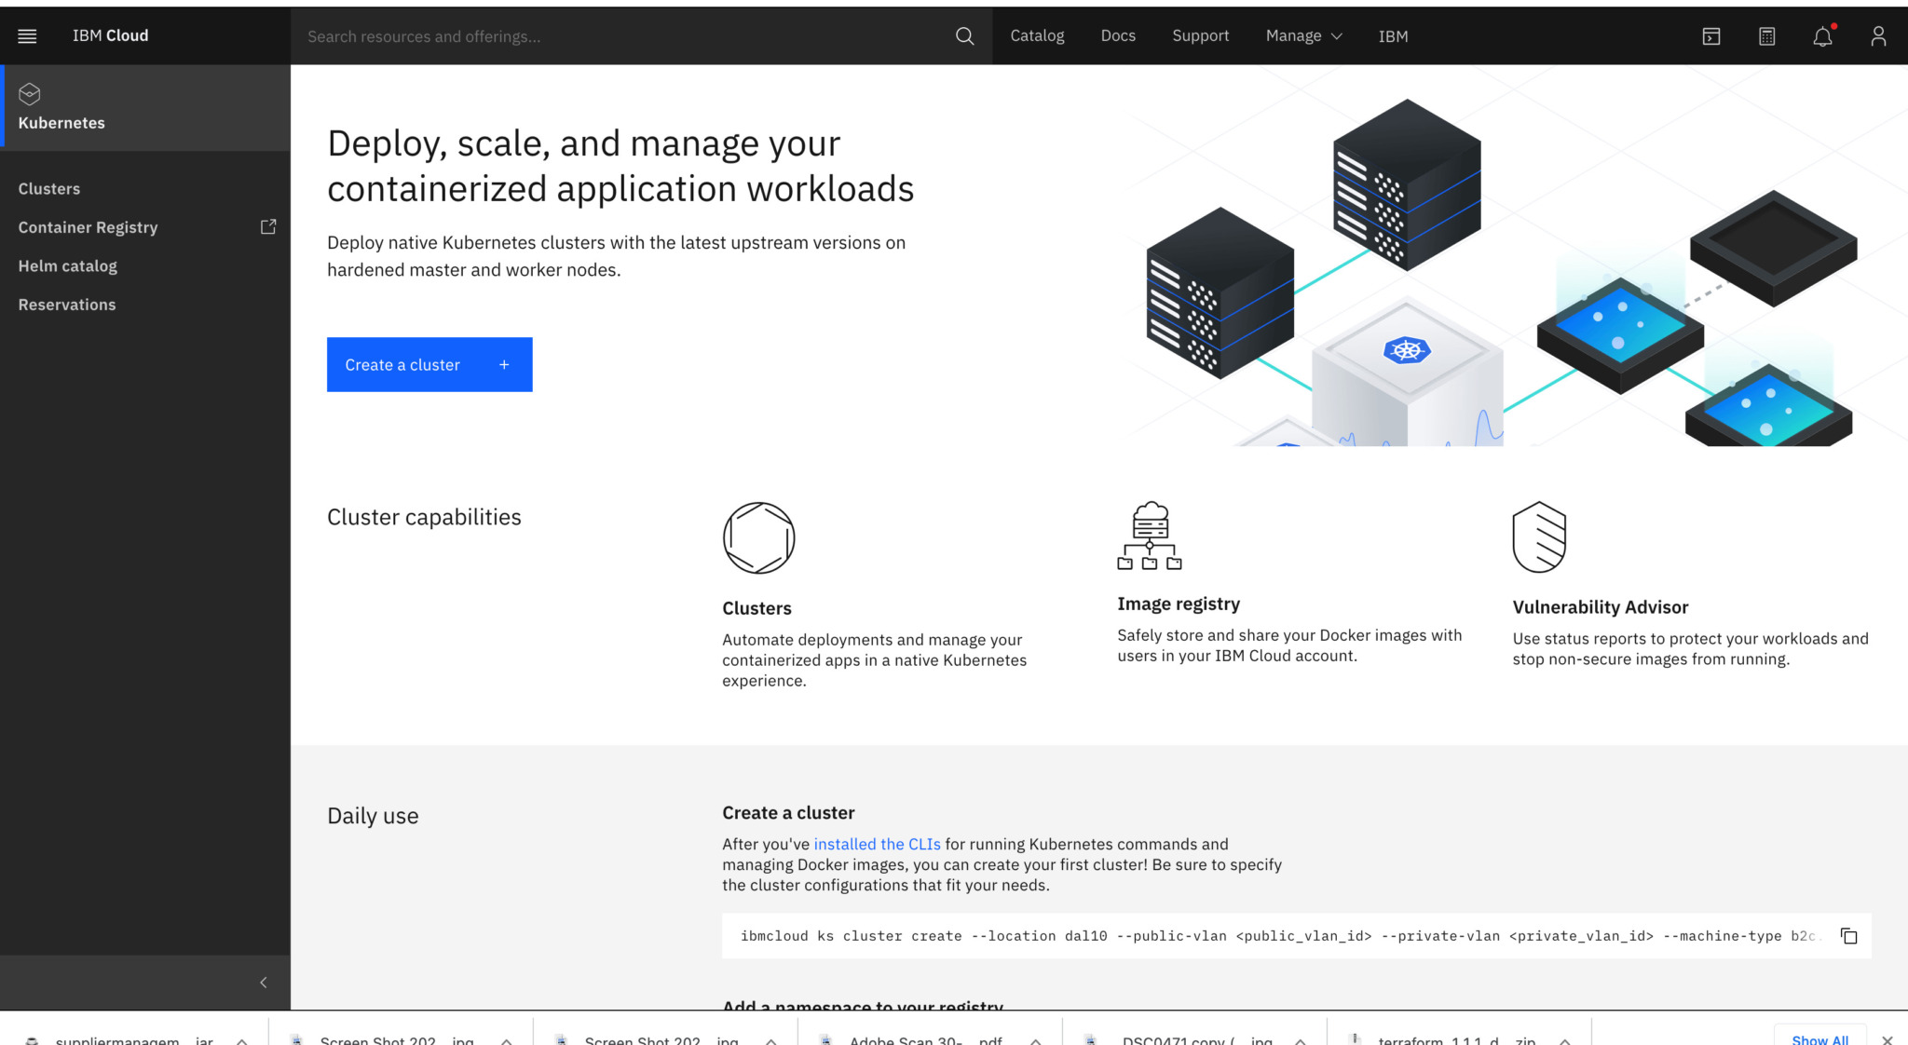Open the cost estimator calculator icon
The width and height of the screenshot is (1908, 1045).
point(1766,36)
